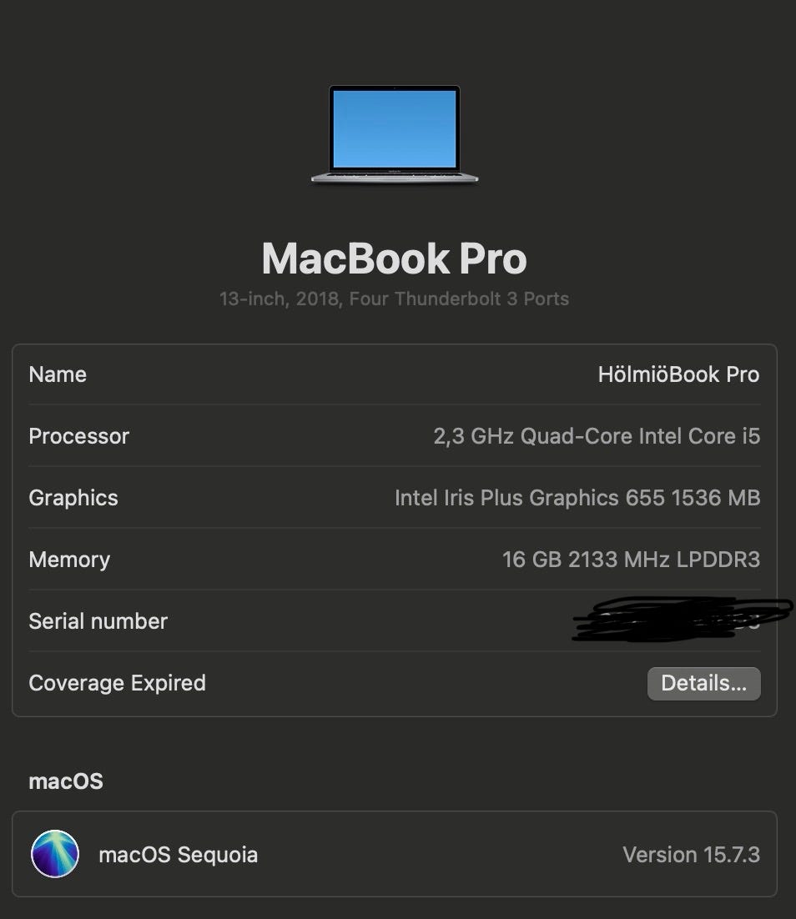
Task: Select the macOS section heading
Action: click(66, 781)
